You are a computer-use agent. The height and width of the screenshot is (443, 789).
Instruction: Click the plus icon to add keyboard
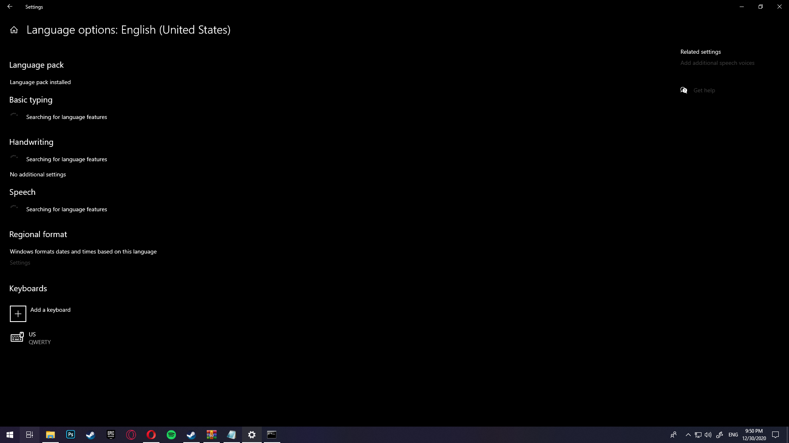coord(18,314)
